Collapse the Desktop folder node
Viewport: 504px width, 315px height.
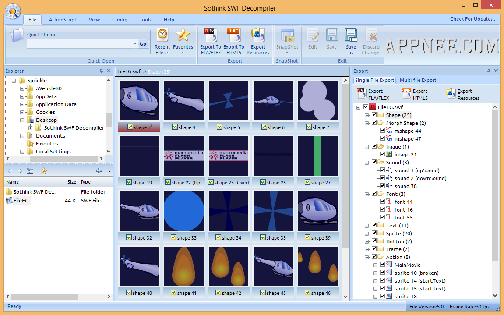pyautogui.click(x=22, y=120)
